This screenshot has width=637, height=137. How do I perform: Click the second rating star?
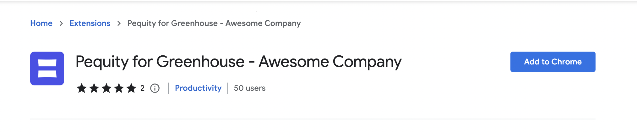pos(94,88)
